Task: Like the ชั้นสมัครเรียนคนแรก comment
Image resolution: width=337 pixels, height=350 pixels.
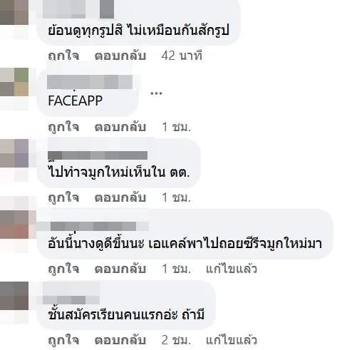Action: tap(63, 340)
